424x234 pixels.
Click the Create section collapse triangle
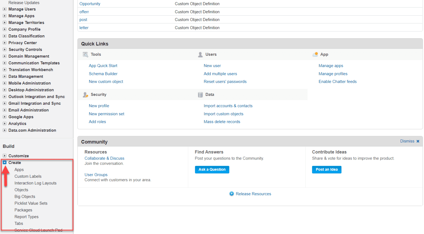click(x=5, y=162)
